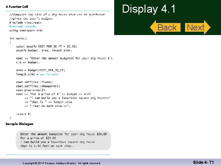Click the '" feet on each side.\n";' code line
The height and width of the screenshot is (166, 221).
47,106
